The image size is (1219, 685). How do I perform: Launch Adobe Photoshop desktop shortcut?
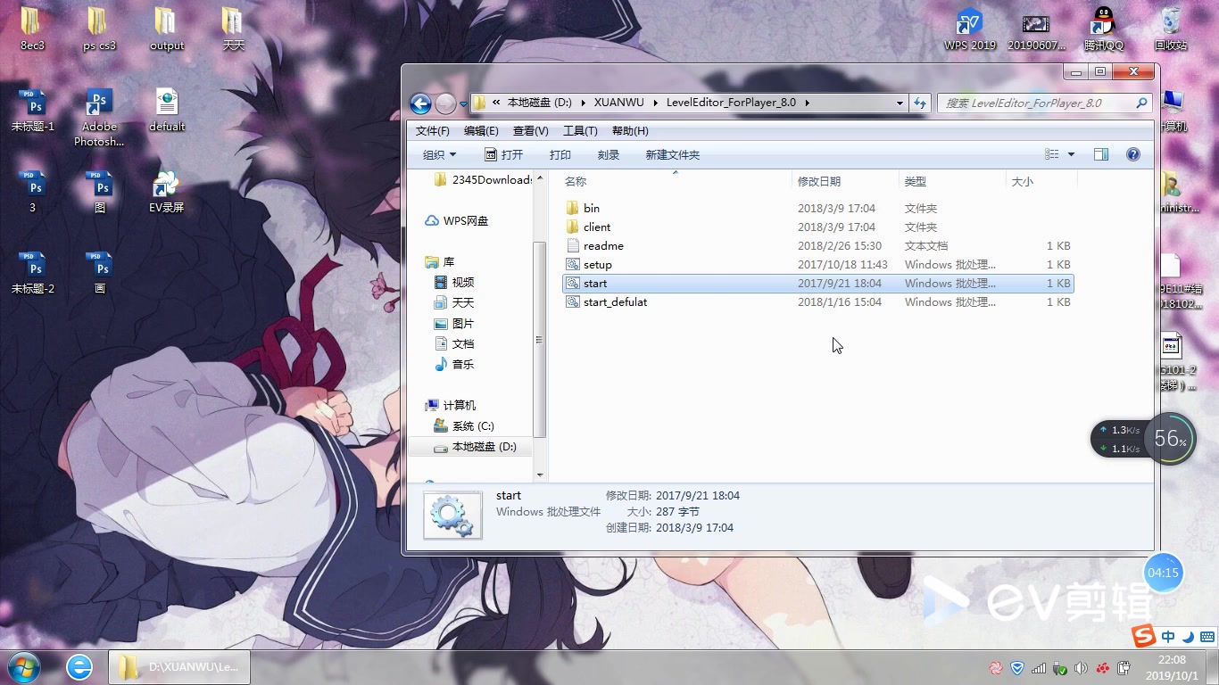point(99,118)
